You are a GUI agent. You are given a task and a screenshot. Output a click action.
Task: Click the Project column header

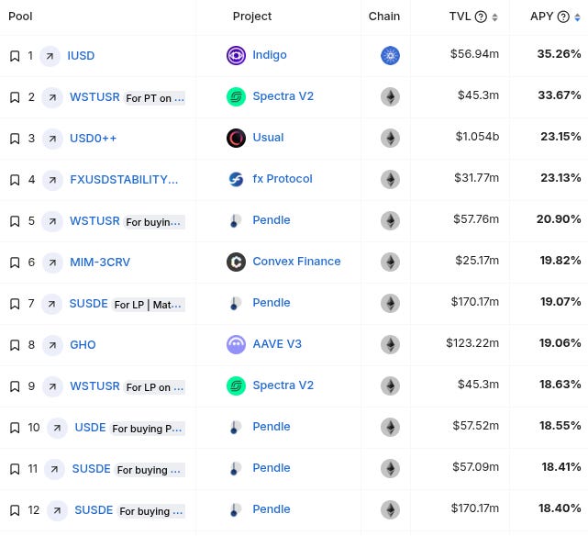[x=252, y=17]
